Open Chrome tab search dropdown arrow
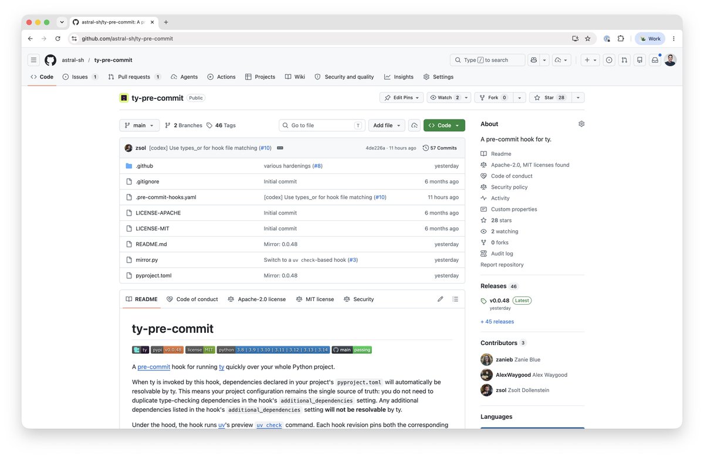The width and height of the screenshot is (704, 457). coord(62,22)
